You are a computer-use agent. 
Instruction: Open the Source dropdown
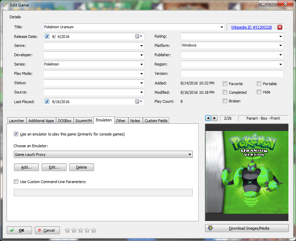point(141,92)
